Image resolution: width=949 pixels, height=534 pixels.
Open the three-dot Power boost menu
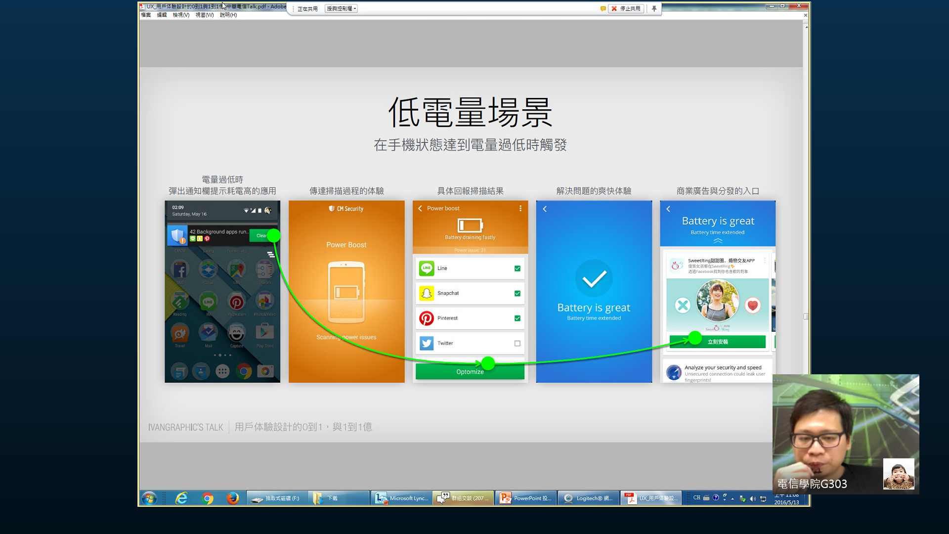click(520, 208)
